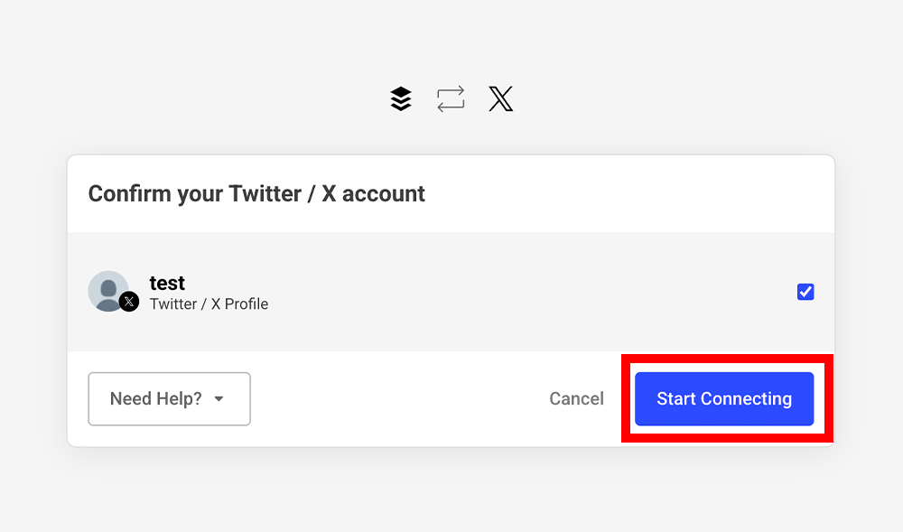Viewport: 903px width, 532px height.
Task: Click the X logo at top
Action: (500, 98)
